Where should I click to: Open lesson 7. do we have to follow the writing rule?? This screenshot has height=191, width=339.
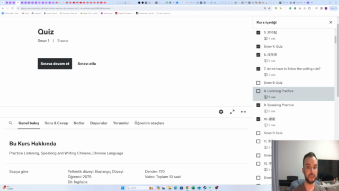click(x=292, y=68)
